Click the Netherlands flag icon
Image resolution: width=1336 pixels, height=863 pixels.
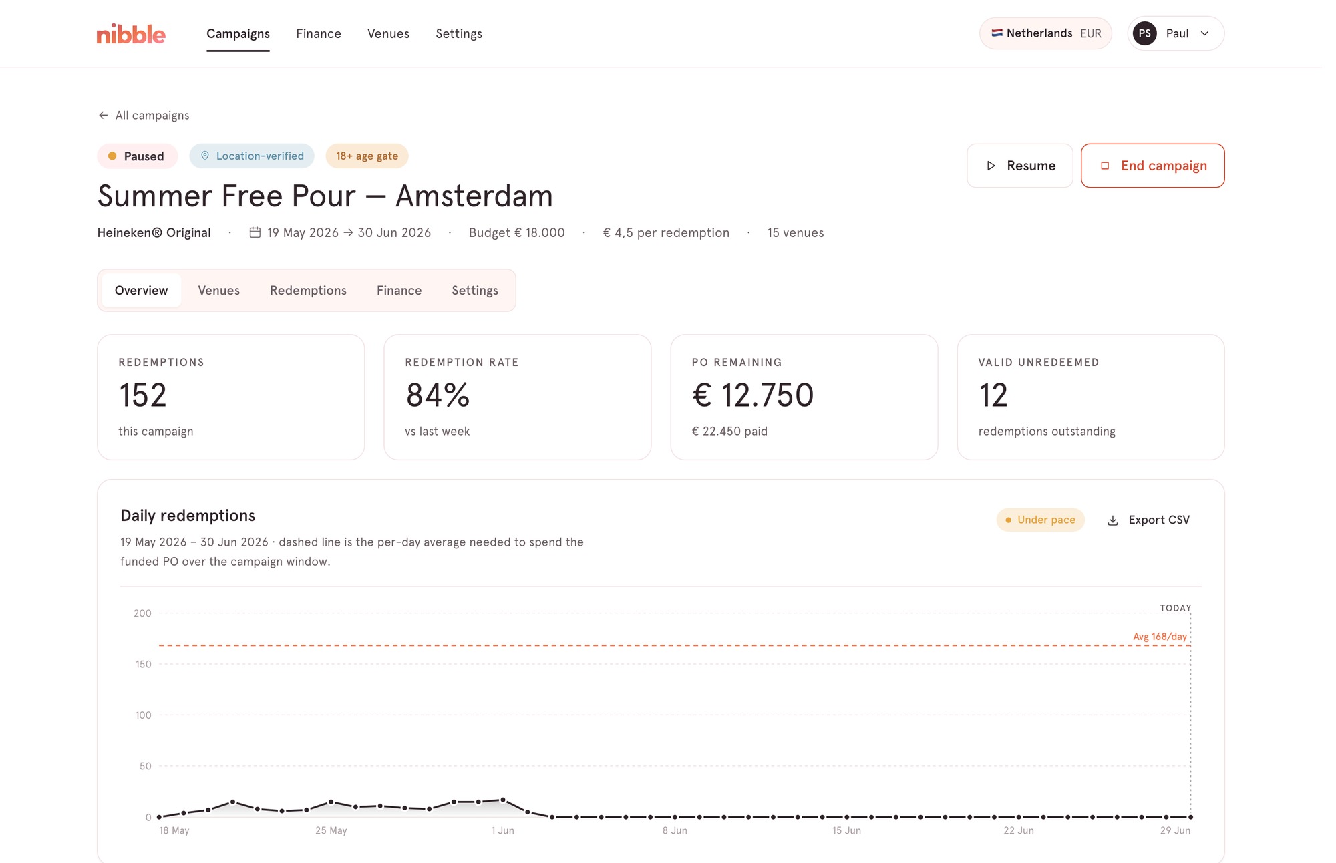coord(997,33)
